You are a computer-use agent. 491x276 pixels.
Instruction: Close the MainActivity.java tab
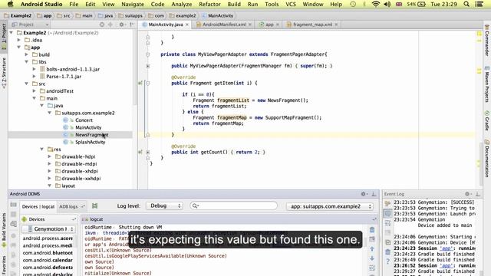[x=187, y=25]
